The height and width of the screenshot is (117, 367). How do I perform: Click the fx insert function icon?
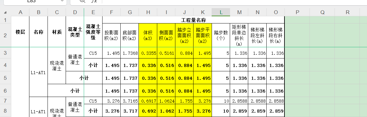94,1
